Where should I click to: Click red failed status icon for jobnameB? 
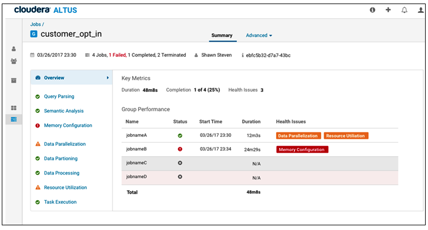[x=180, y=149]
